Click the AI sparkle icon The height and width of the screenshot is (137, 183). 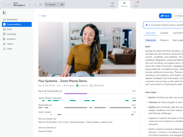tap(147, 25)
